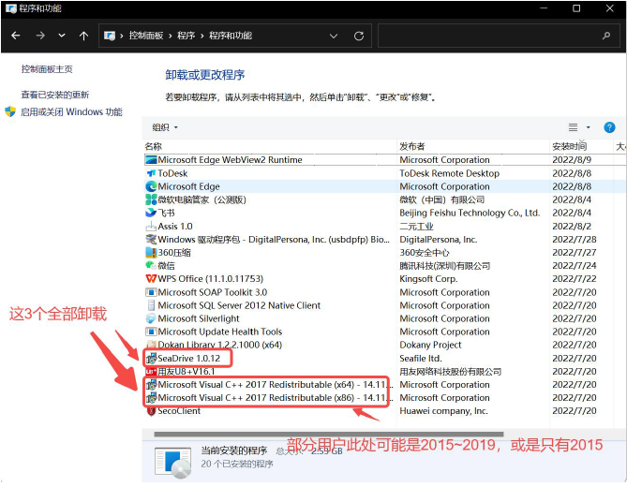Screen dimensions: 627x487
Task: Click the change view list icon
Action: pyautogui.click(x=573, y=127)
